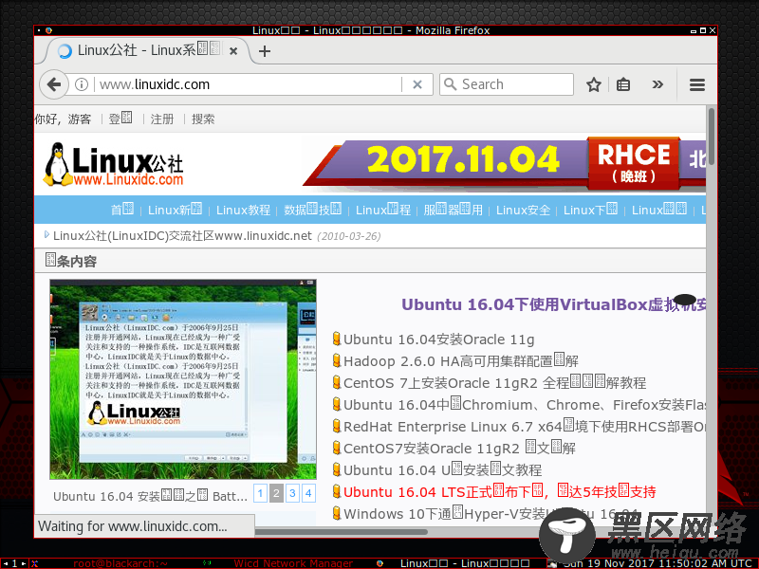Click the Firefox icon in title bar

(48, 30)
